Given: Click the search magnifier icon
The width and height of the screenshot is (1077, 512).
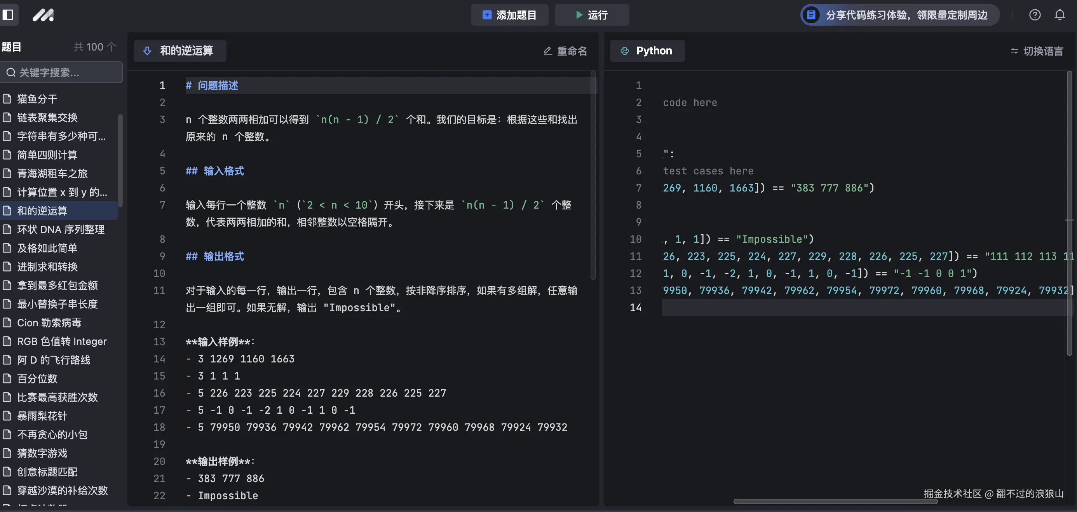Looking at the screenshot, I should 11,72.
